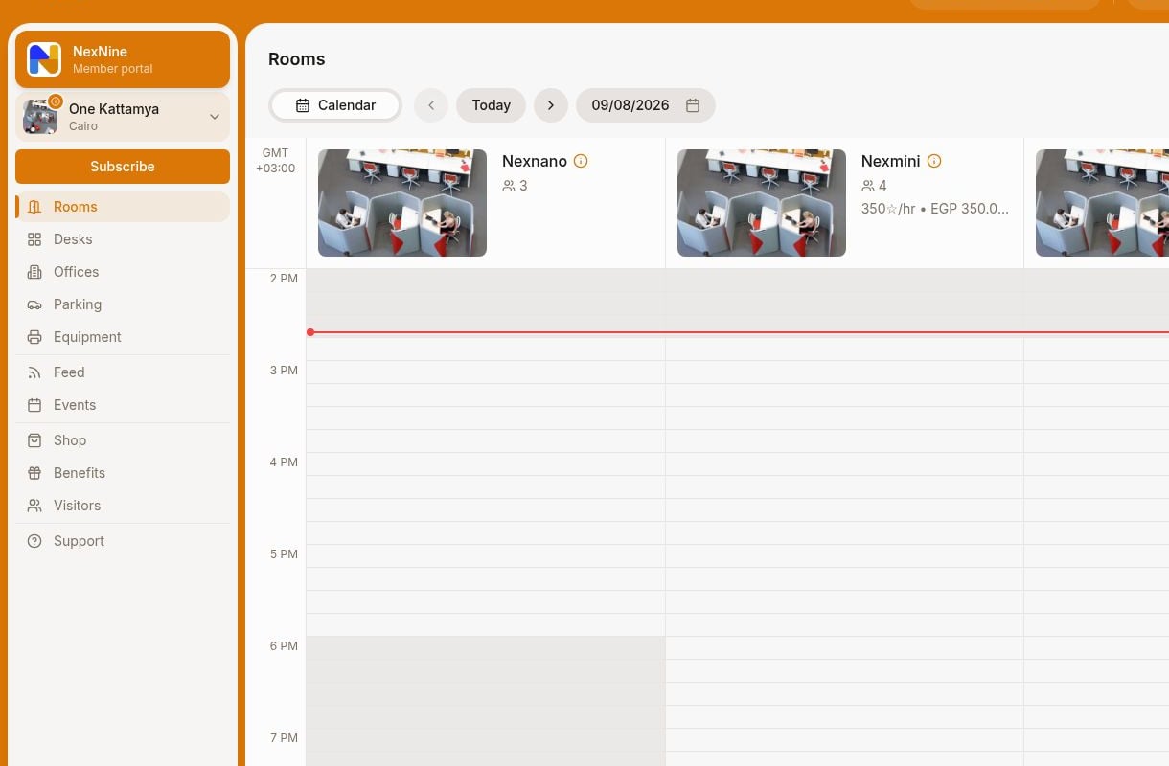
Task: Click the Equipment printer icon
Action: click(x=34, y=337)
